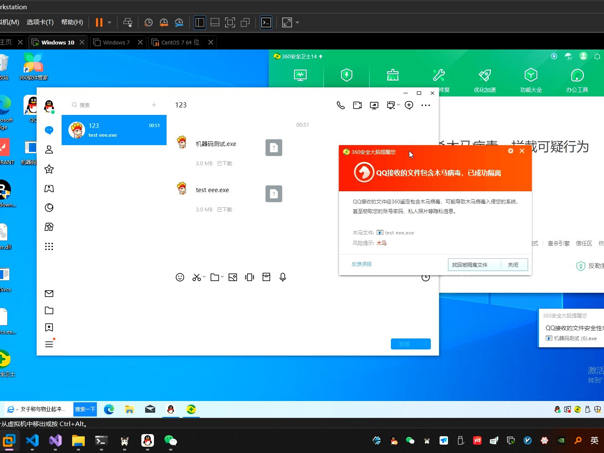
Task: Click the send file folder icon in QQ
Action: click(215, 277)
